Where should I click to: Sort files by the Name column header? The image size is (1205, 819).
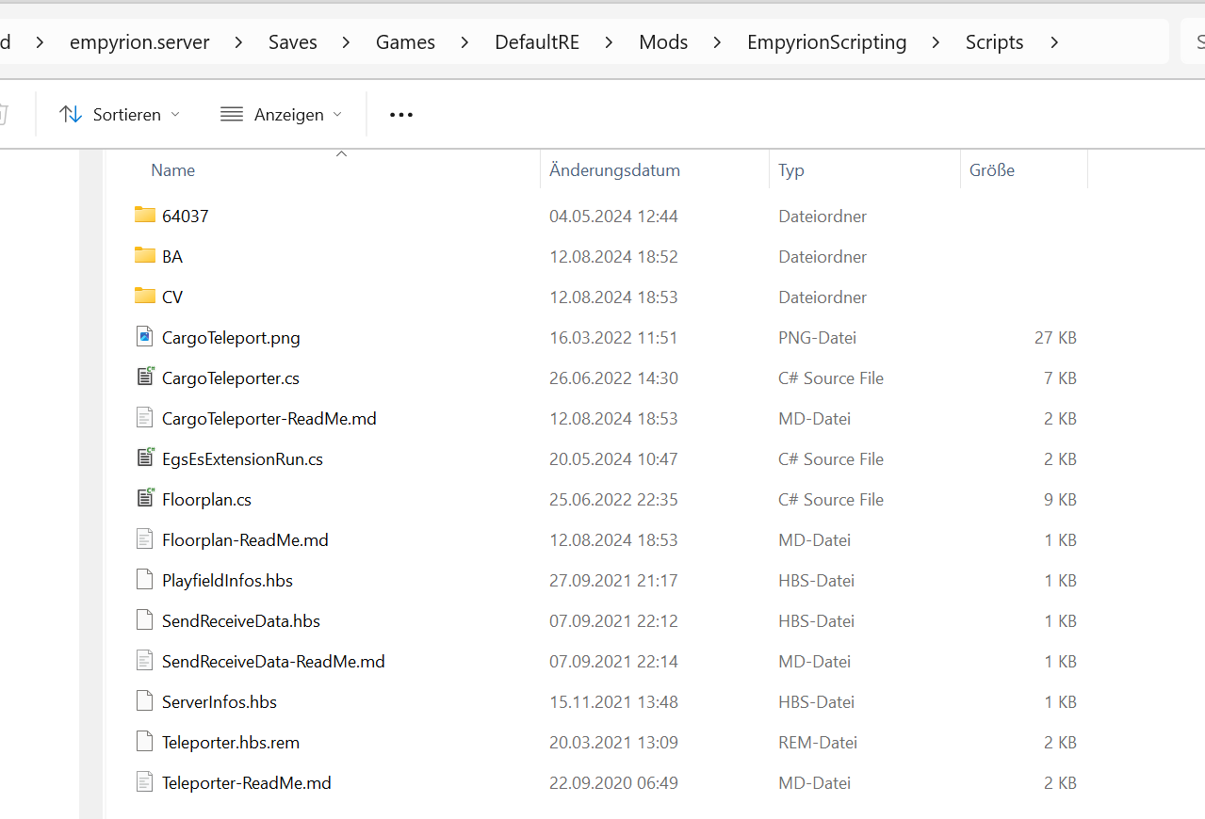coord(173,170)
